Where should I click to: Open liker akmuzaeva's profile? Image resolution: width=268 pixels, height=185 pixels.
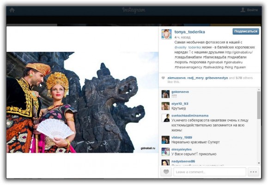tap(177, 78)
